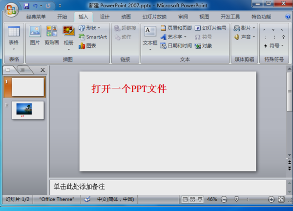The height and width of the screenshot is (211, 293).
Task: Switch to normal view in status bar
Action: [185, 199]
